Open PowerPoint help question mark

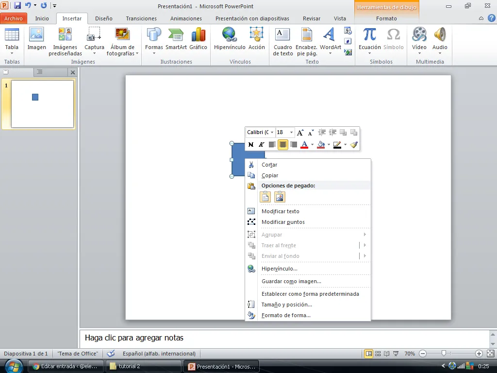click(x=491, y=18)
